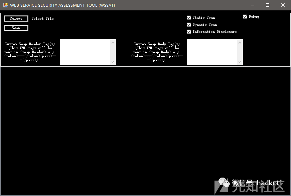Screen dimensions: 291x196
Task: Maximize the WSSAT window
Action: tap(268, 5)
